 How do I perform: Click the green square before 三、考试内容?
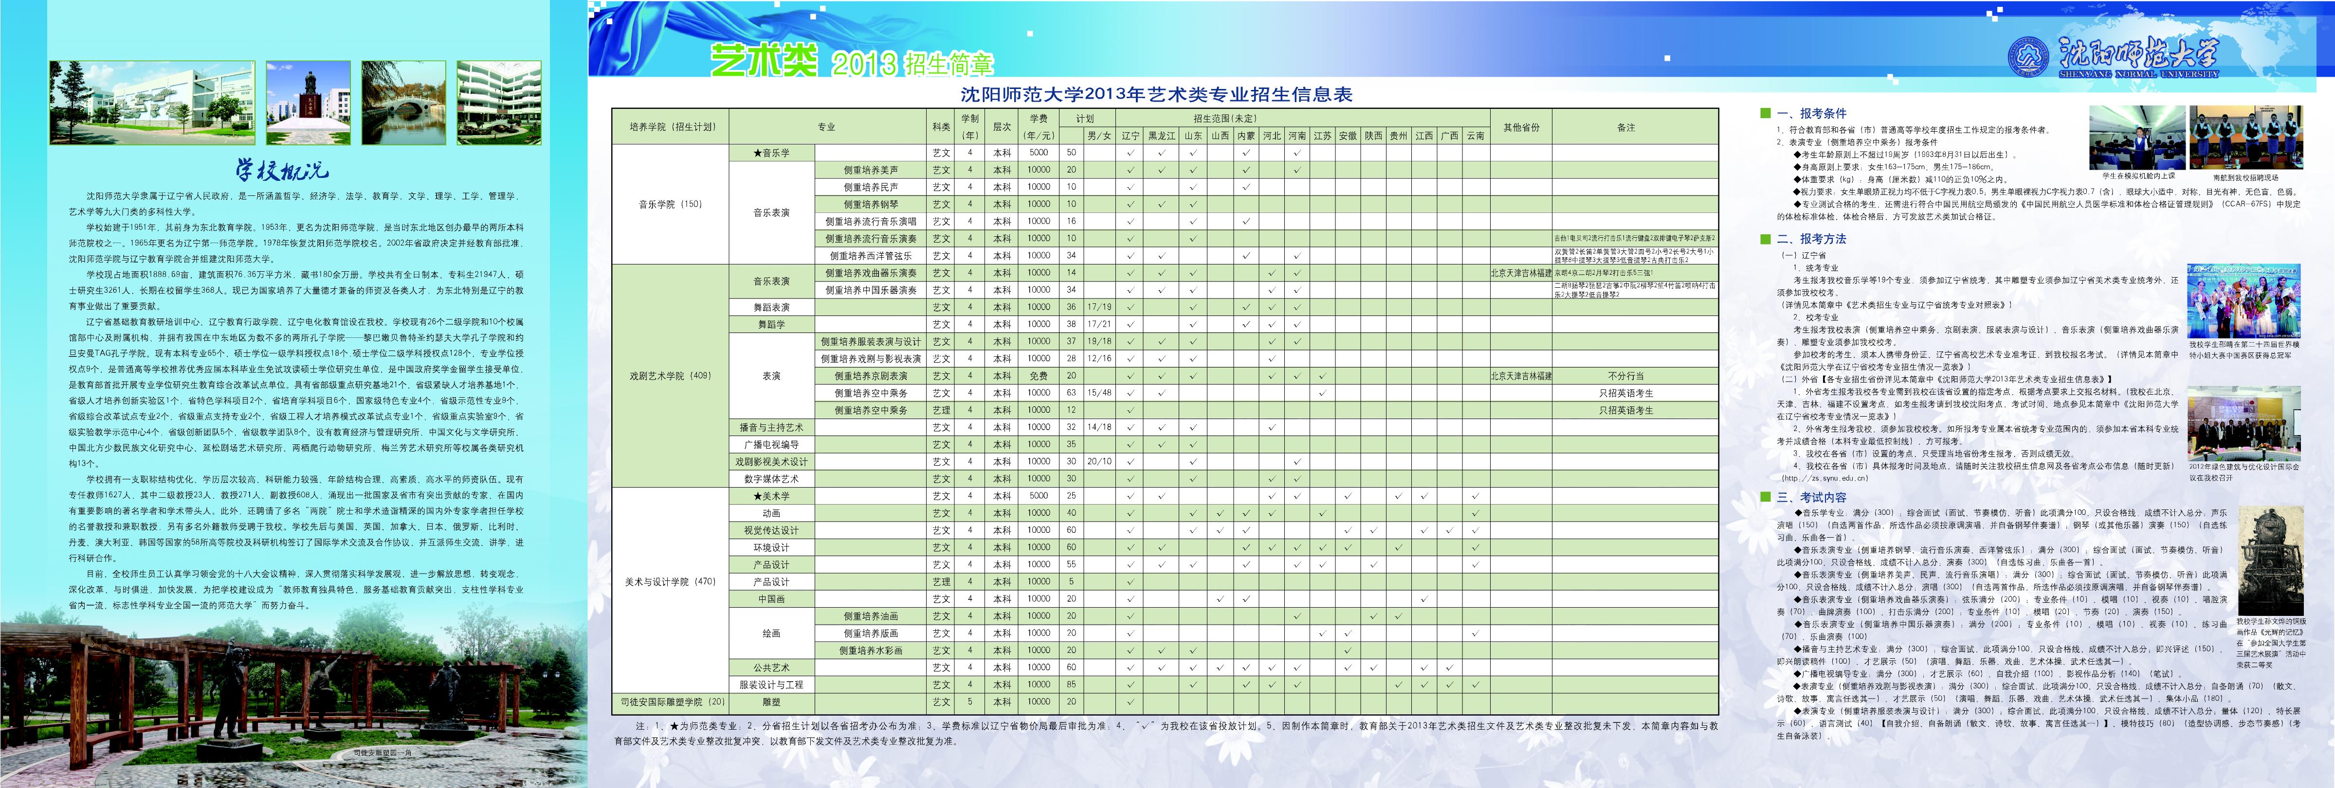click(x=1765, y=496)
